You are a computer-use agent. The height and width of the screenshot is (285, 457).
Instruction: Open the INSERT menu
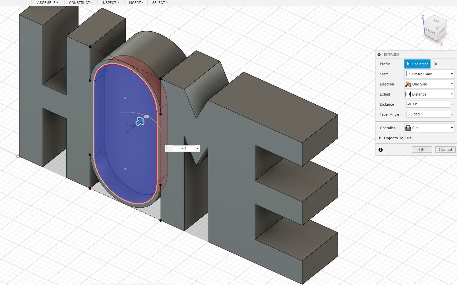click(136, 3)
